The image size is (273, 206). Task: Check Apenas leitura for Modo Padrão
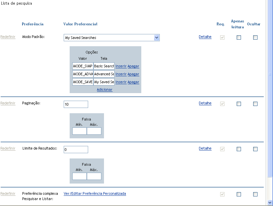pyautogui.click(x=239, y=38)
